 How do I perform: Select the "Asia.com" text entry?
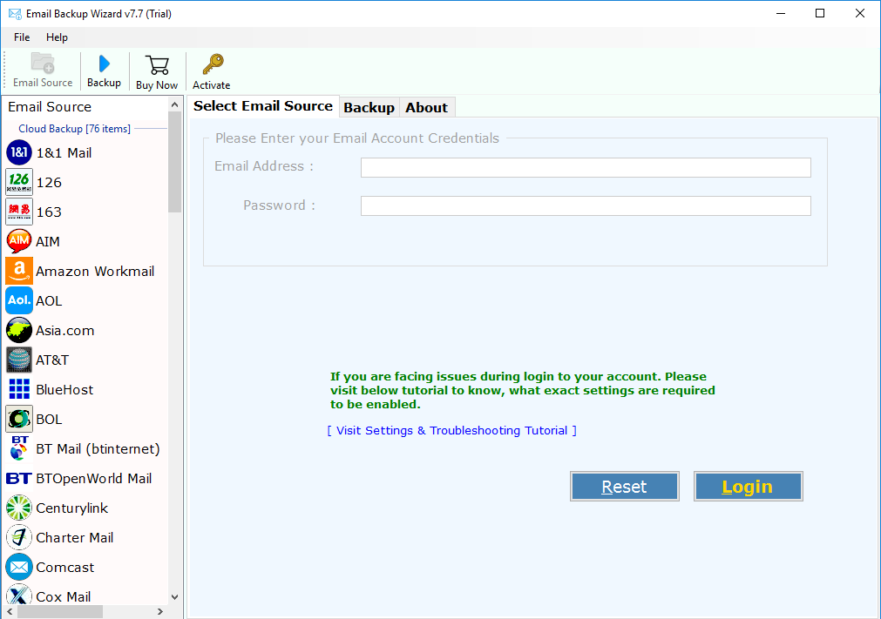[x=65, y=331]
